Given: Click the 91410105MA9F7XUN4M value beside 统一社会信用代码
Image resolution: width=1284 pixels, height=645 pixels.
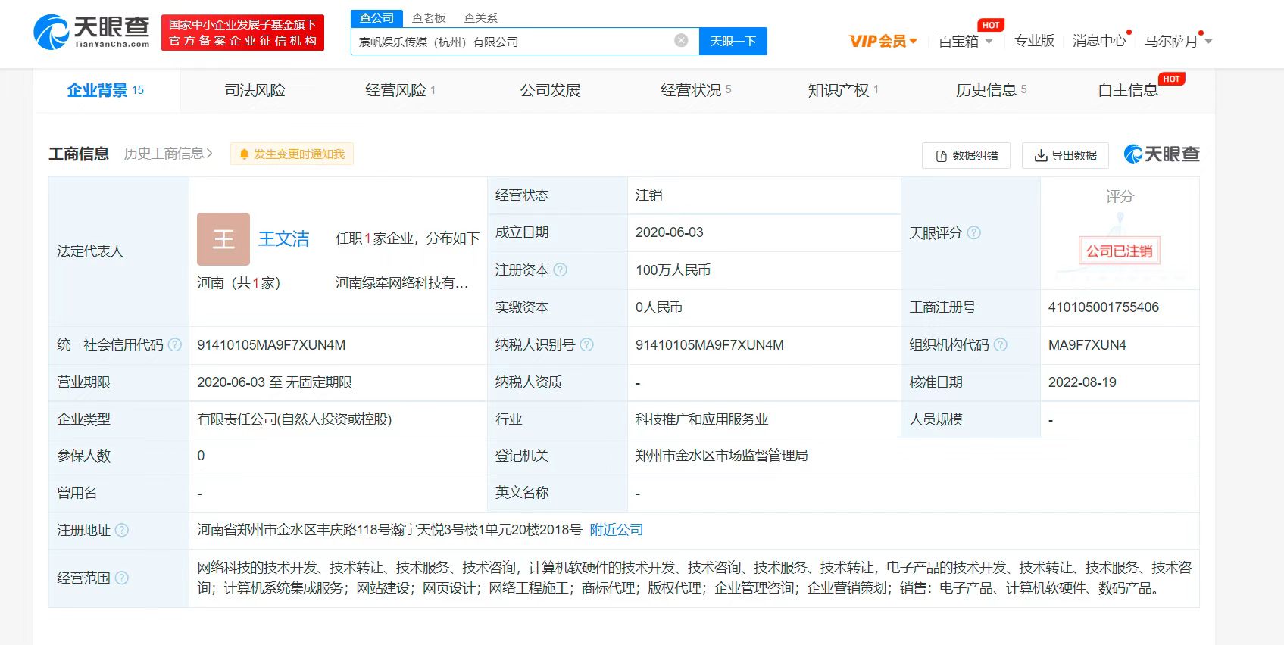Looking at the screenshot, I should coord(271,345).
